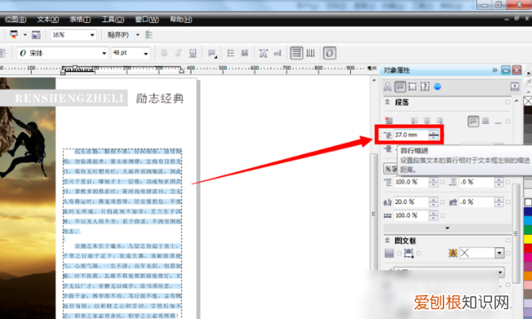
Task: Toggle bold text formatting
Action: [x=164, y=53]
